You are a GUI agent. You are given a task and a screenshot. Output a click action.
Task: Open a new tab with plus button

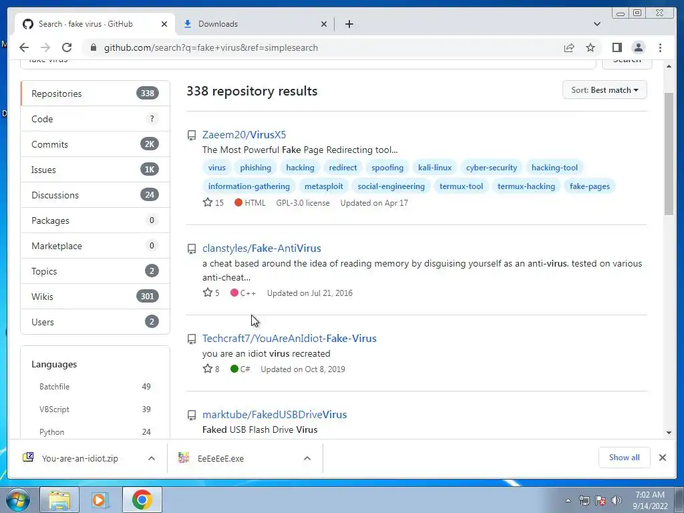tap(349, 24)
